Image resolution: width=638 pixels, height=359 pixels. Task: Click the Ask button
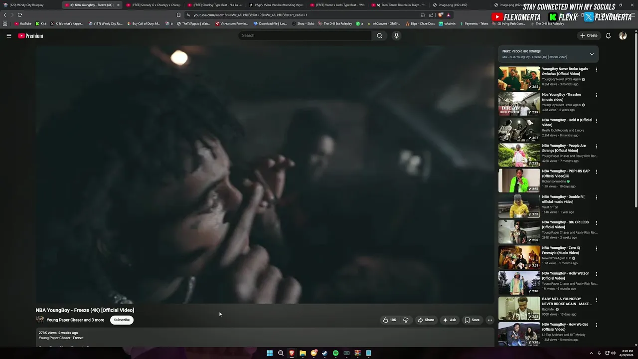point(449,320)
